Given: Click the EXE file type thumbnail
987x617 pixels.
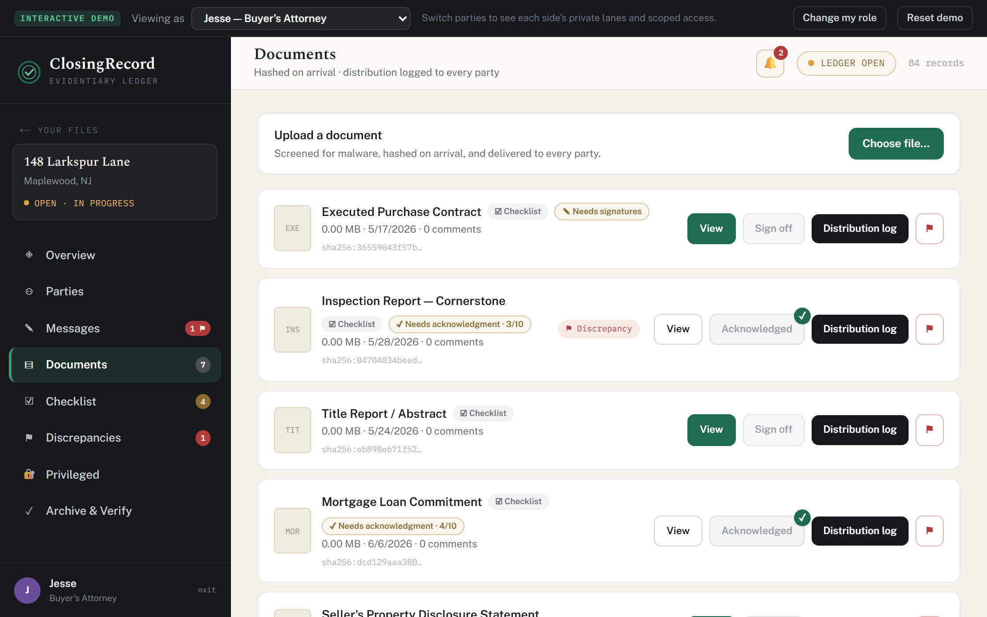Looking at the screenshot, I should 293,228.
